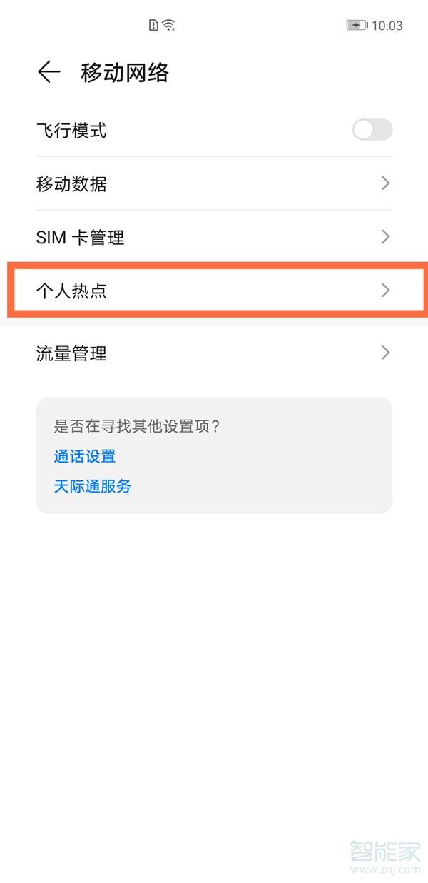Expand 流量管理 using its chevron
The height and width of the screenshot is (883, 428).
pyautogui.click(x=385, y=353)
